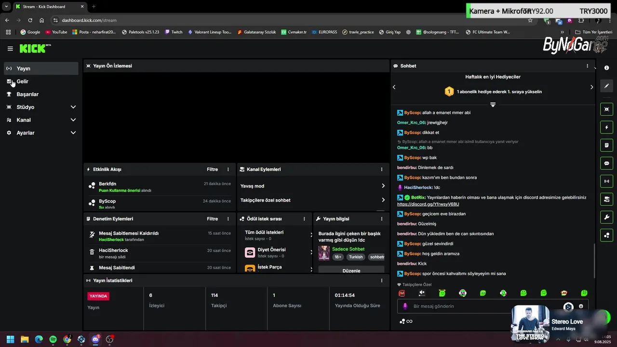Screen dimensions: 617x347
Task: Open Yayın bilgisi three-dot menu
Action: (381, 219)
